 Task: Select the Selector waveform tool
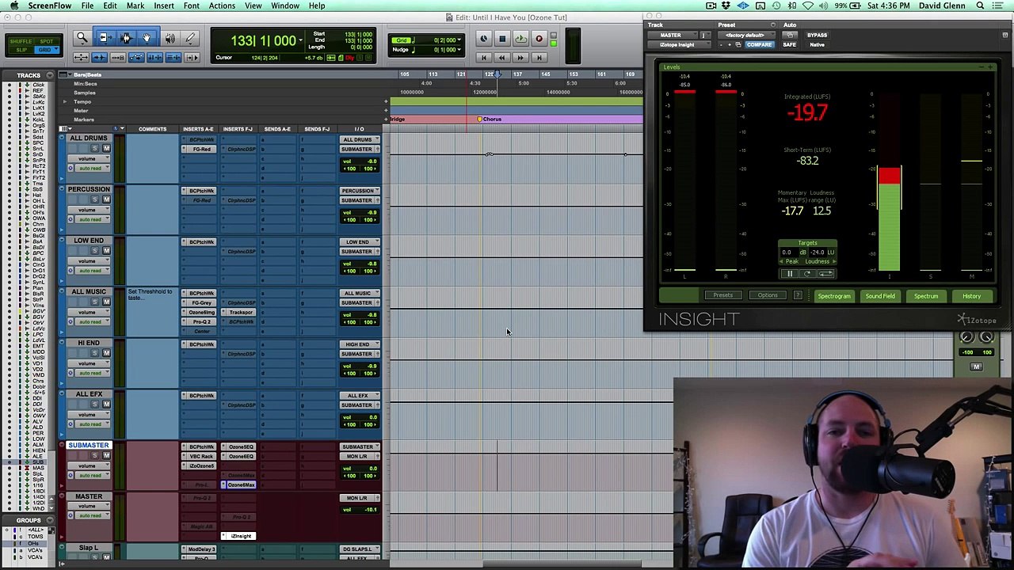[125, 38]
